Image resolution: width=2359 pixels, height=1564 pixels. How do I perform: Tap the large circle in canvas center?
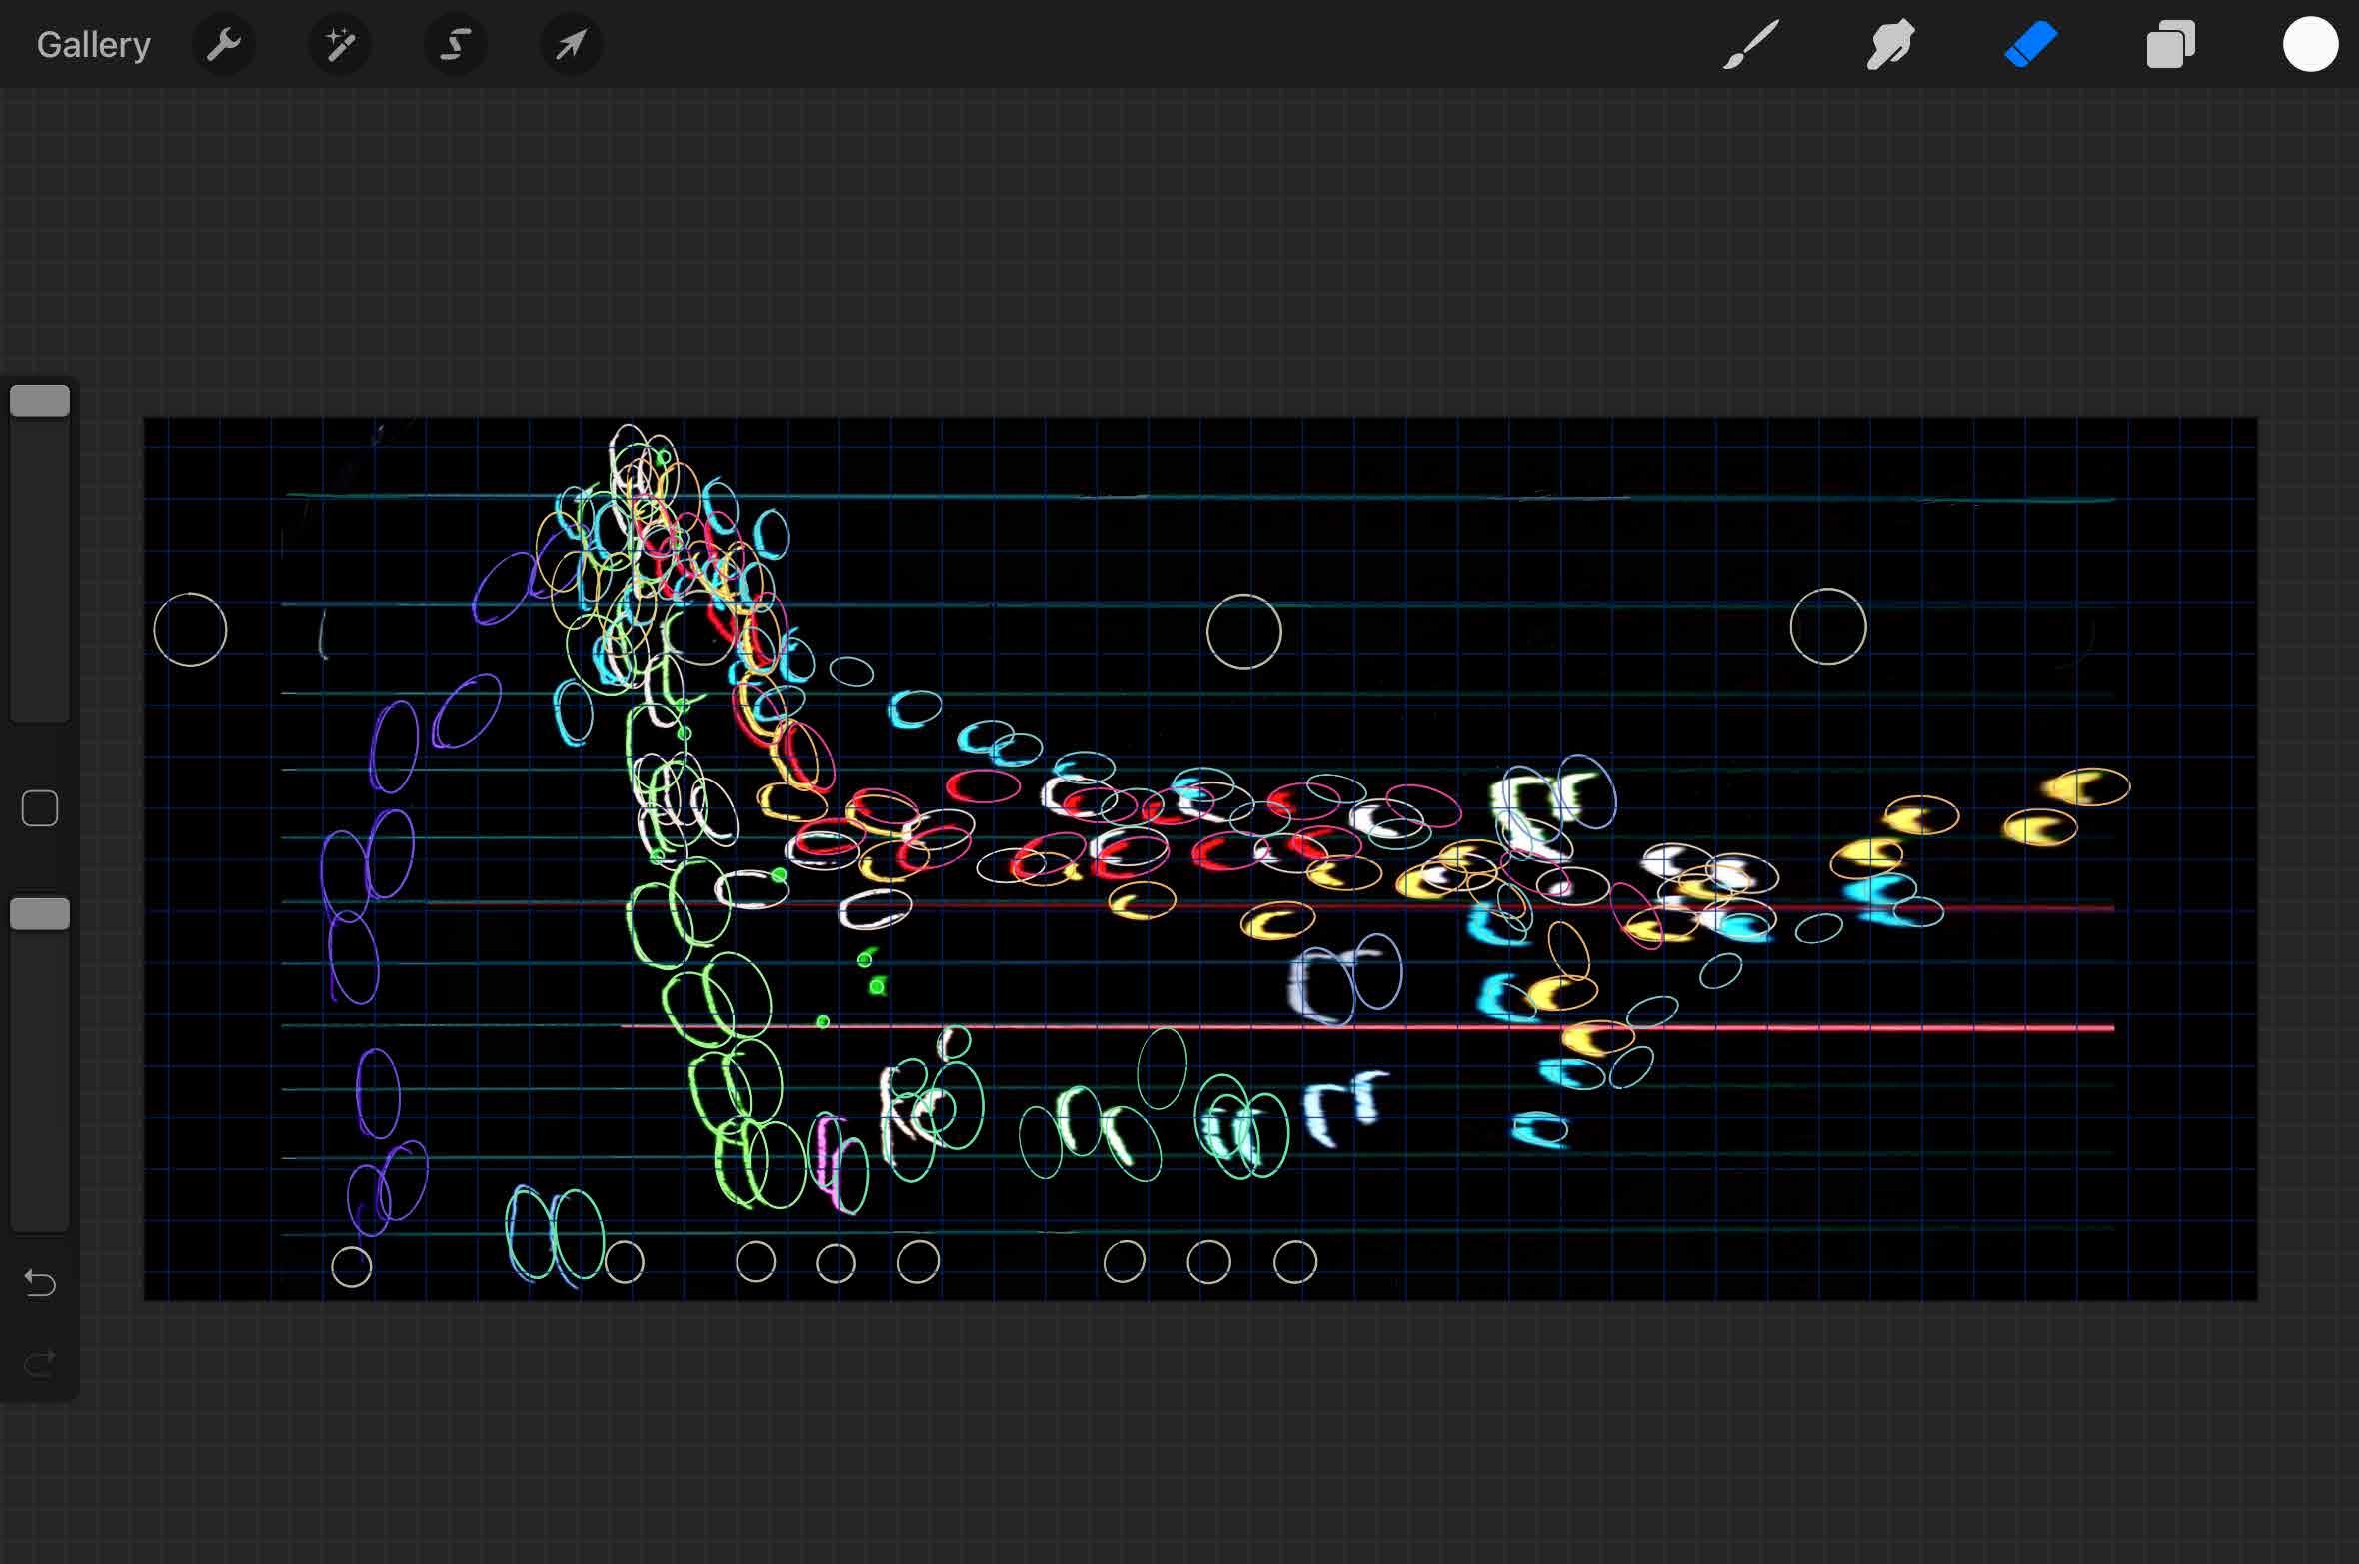coord(1243,632)
